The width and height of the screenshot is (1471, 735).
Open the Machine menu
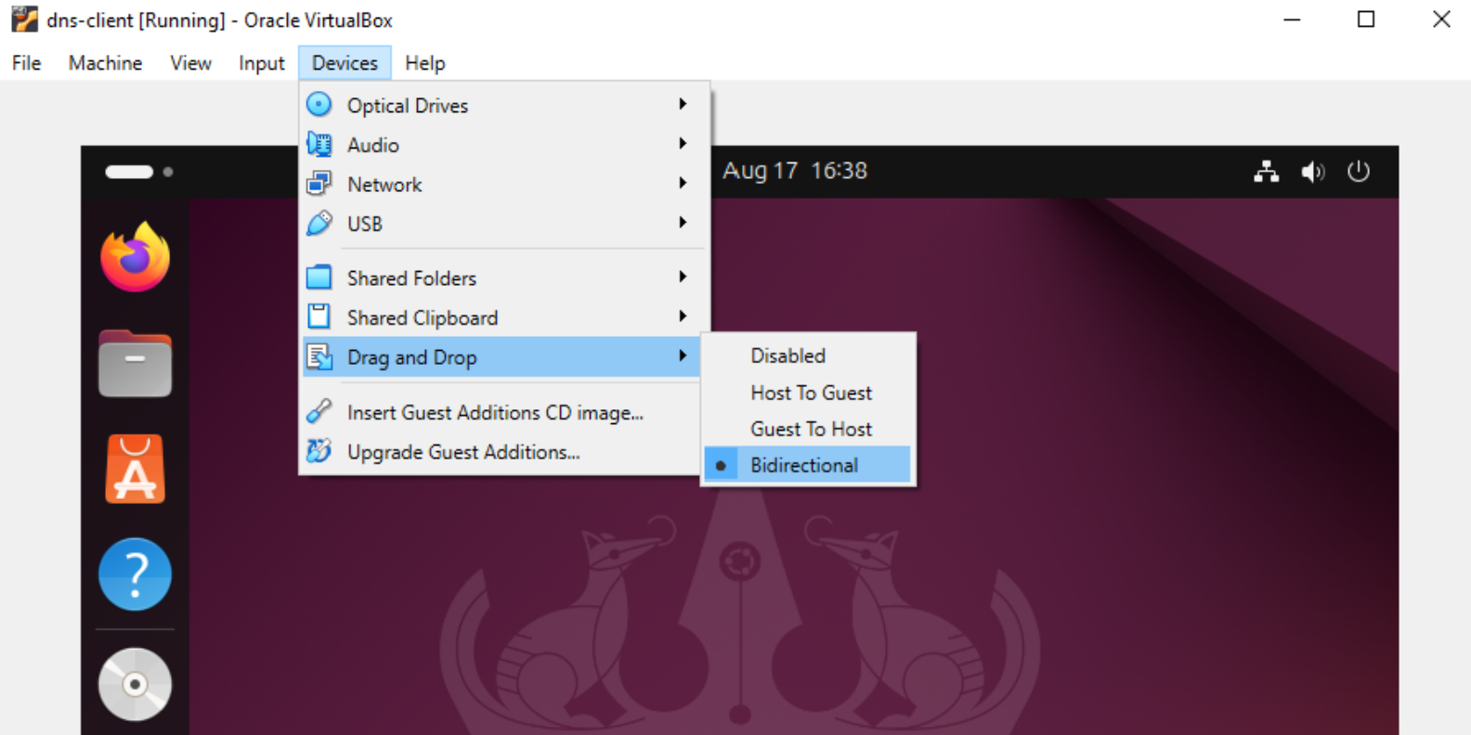coord(105,63)
